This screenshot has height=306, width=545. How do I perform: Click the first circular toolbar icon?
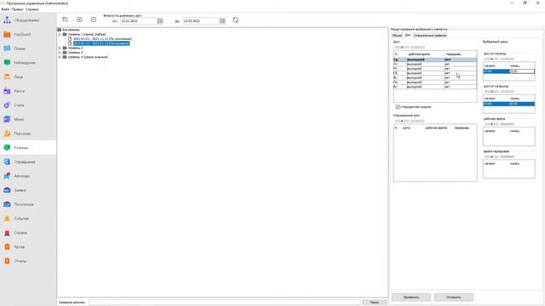[x=79, y=20]
